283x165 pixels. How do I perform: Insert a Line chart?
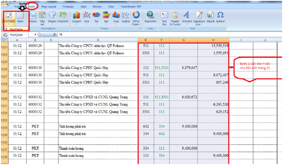[x=87, y=18]
